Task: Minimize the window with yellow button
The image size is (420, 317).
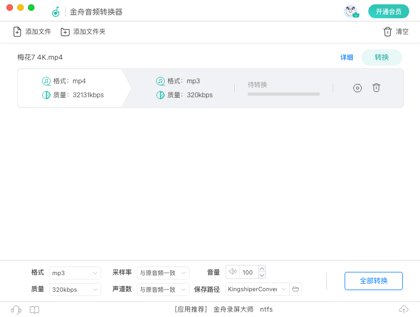Action: point(20,8)
